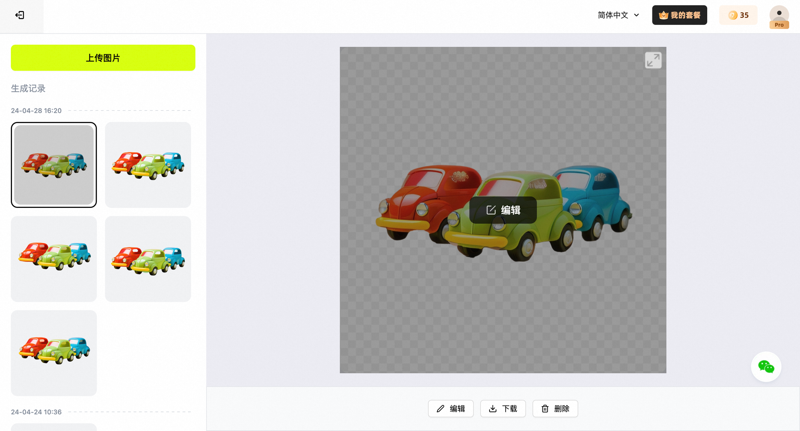Click the 24-04-28 16:20 date label
The width and height of the screenshot is (800, 431).
[x=36, y=111]
